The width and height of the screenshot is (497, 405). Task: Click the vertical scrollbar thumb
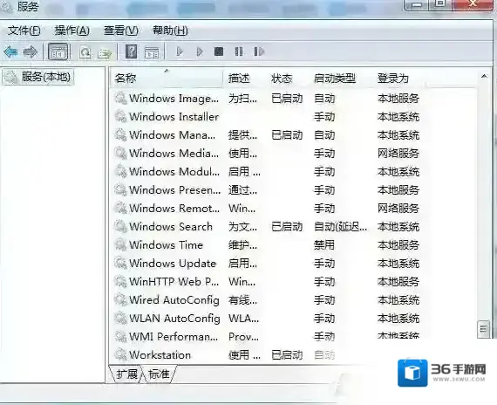point(483,329)
